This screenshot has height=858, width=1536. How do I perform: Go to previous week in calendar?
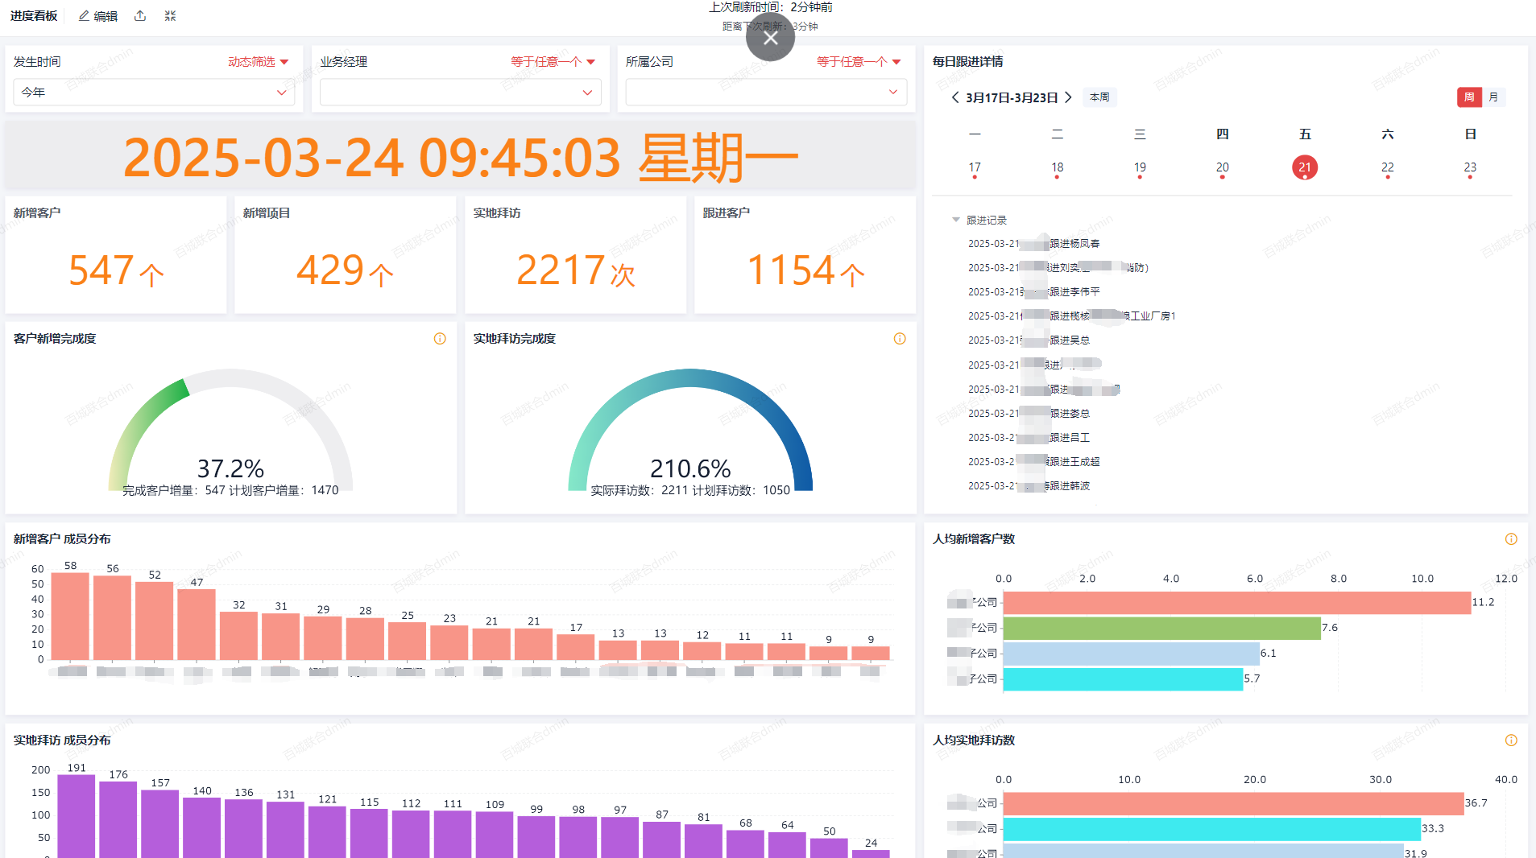[x=955, y=97]
